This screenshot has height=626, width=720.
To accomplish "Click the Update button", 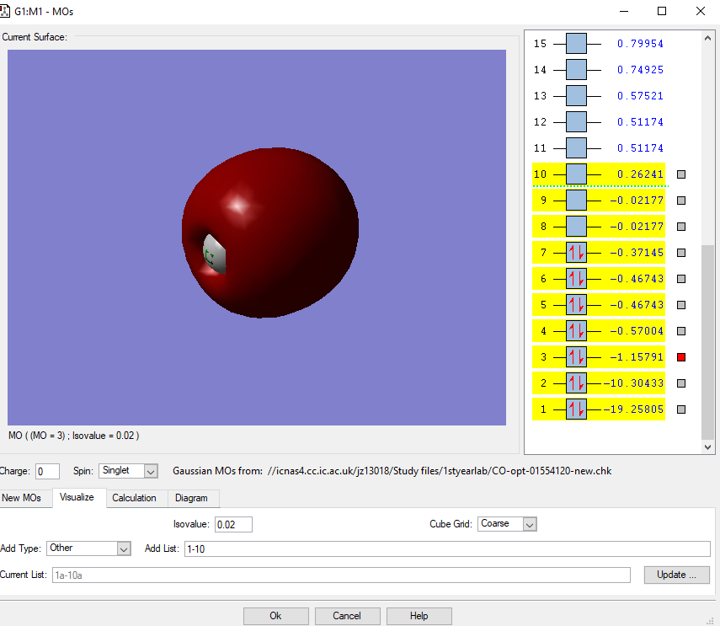I will coord(676,575).
